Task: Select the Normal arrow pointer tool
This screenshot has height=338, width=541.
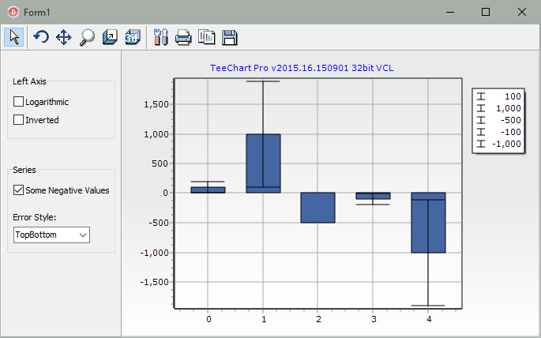Action: click(x=13, y=37)
